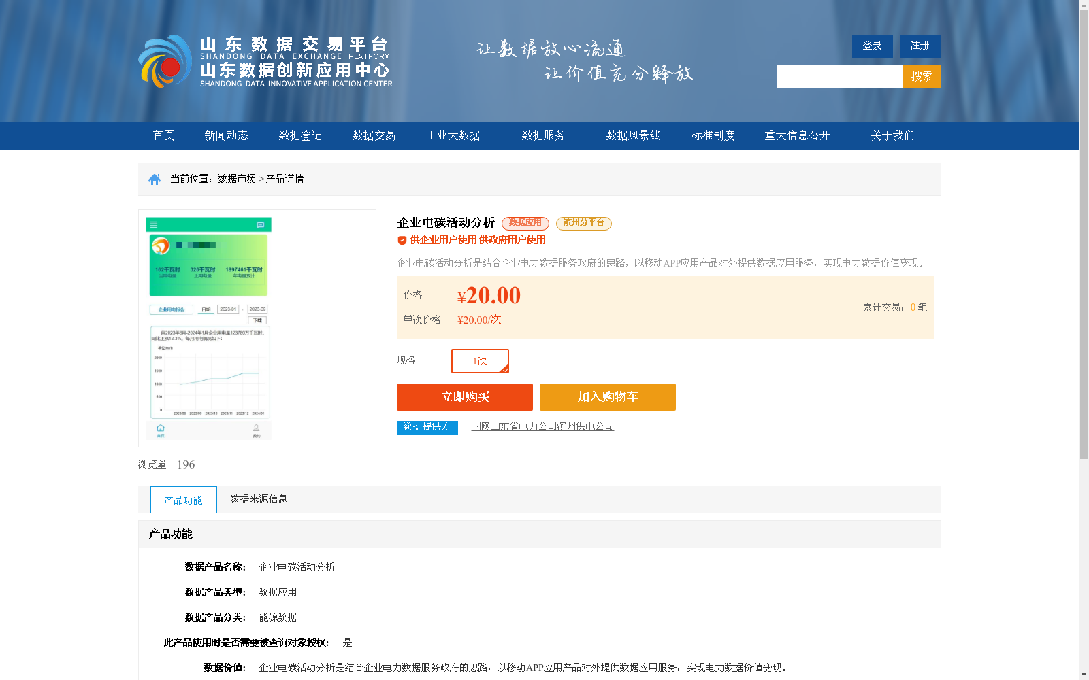Click the home icon in the breadcrumb
Viewport: 1089px width, 680px height.
155,179
